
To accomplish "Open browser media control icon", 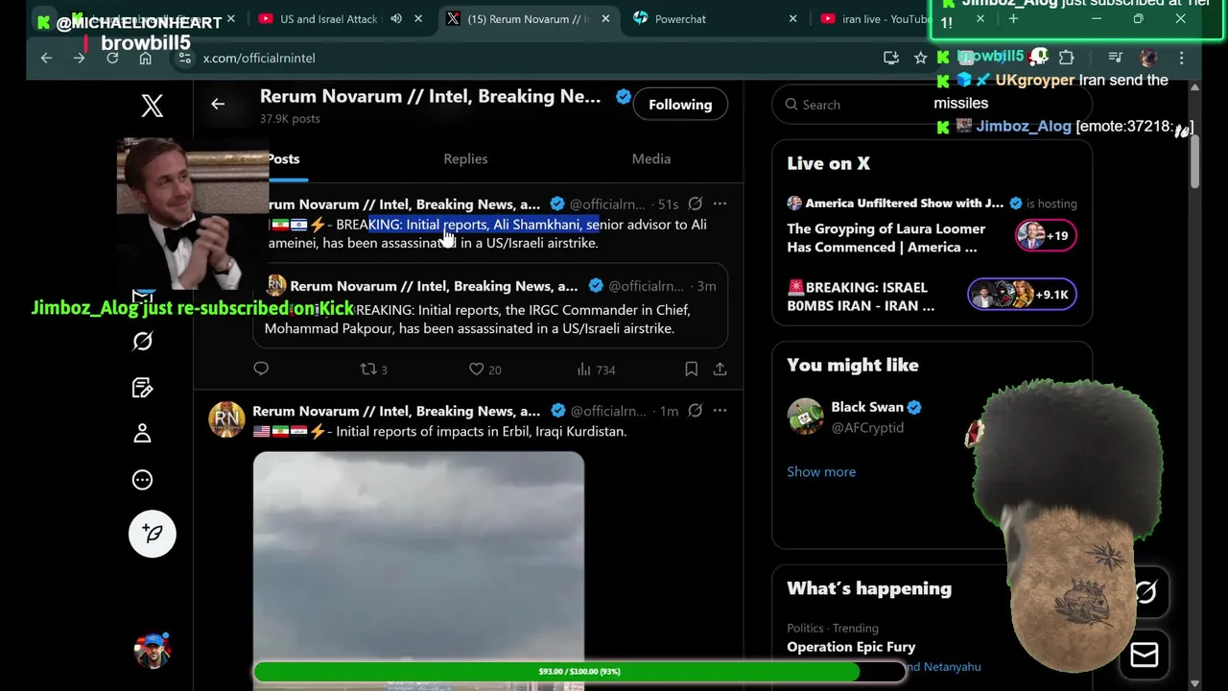I will (1115, 59).
